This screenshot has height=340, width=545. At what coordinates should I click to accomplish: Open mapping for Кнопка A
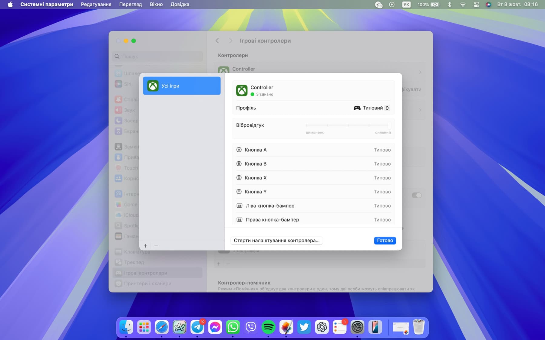(x=313, y=150)
